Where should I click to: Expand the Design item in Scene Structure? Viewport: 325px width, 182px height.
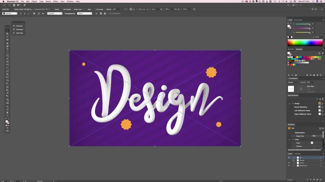pos(293,103)
